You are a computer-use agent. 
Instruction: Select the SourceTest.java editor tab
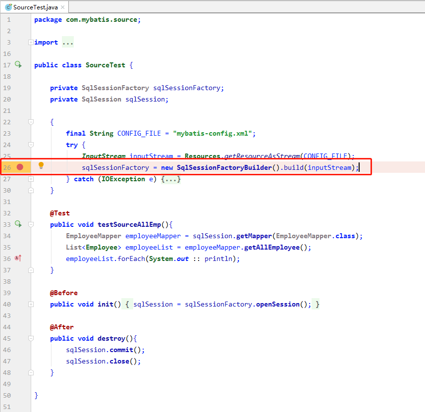coord(35,7)
